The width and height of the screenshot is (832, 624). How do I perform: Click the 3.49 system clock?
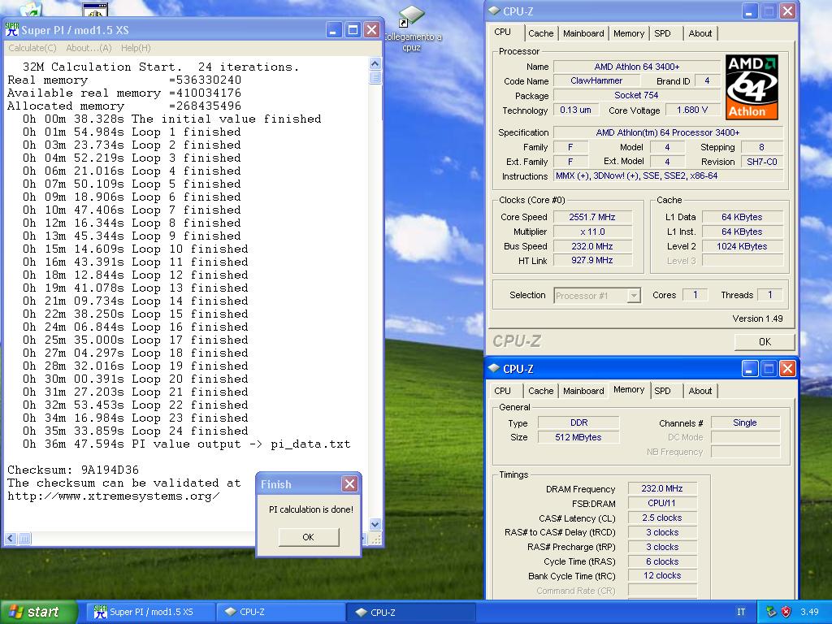(x=809, y=612)
